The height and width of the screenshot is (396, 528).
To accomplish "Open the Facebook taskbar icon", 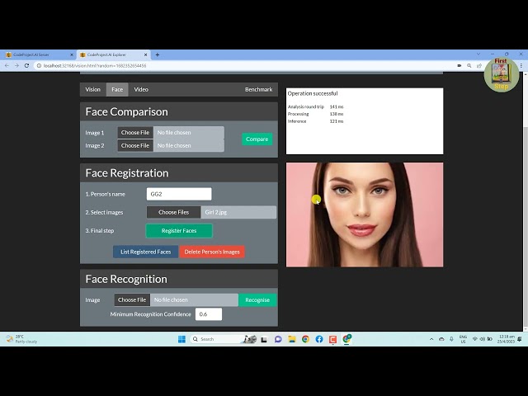I will tap(319, 339).
